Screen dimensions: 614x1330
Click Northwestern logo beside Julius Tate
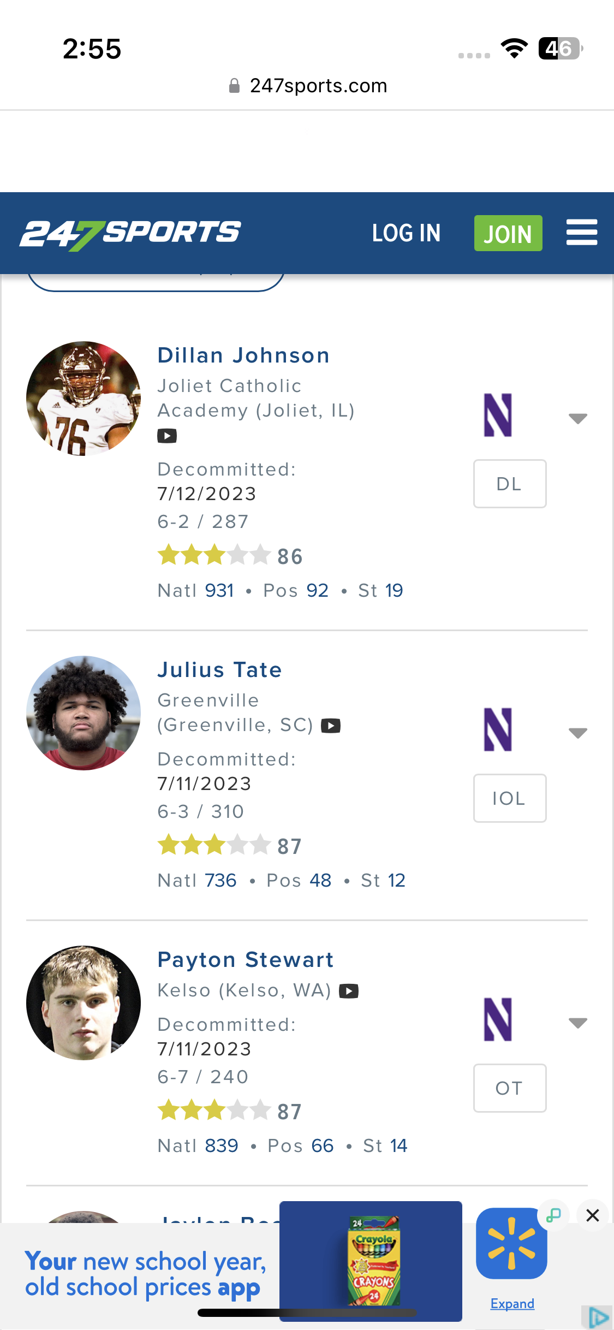click(x=498, y=729)
